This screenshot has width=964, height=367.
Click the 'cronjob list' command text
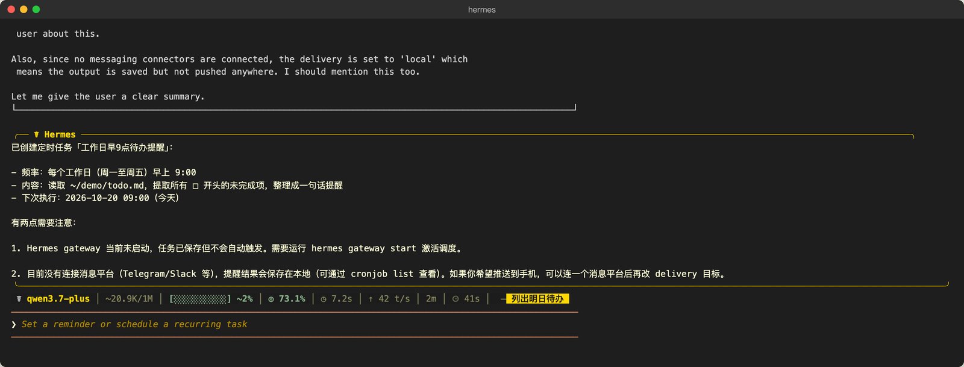pos(382,274)
